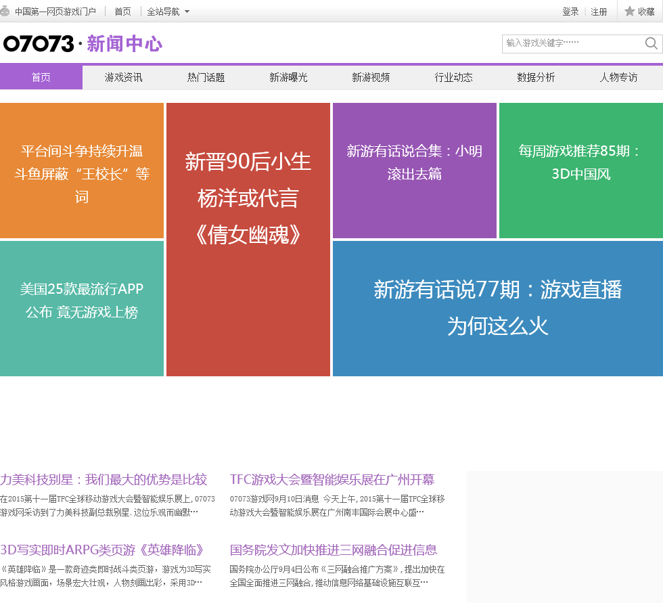Open the 行业动态 tab
The width and height of the screenshot is (663, 603).
click(x=453, y=78)
